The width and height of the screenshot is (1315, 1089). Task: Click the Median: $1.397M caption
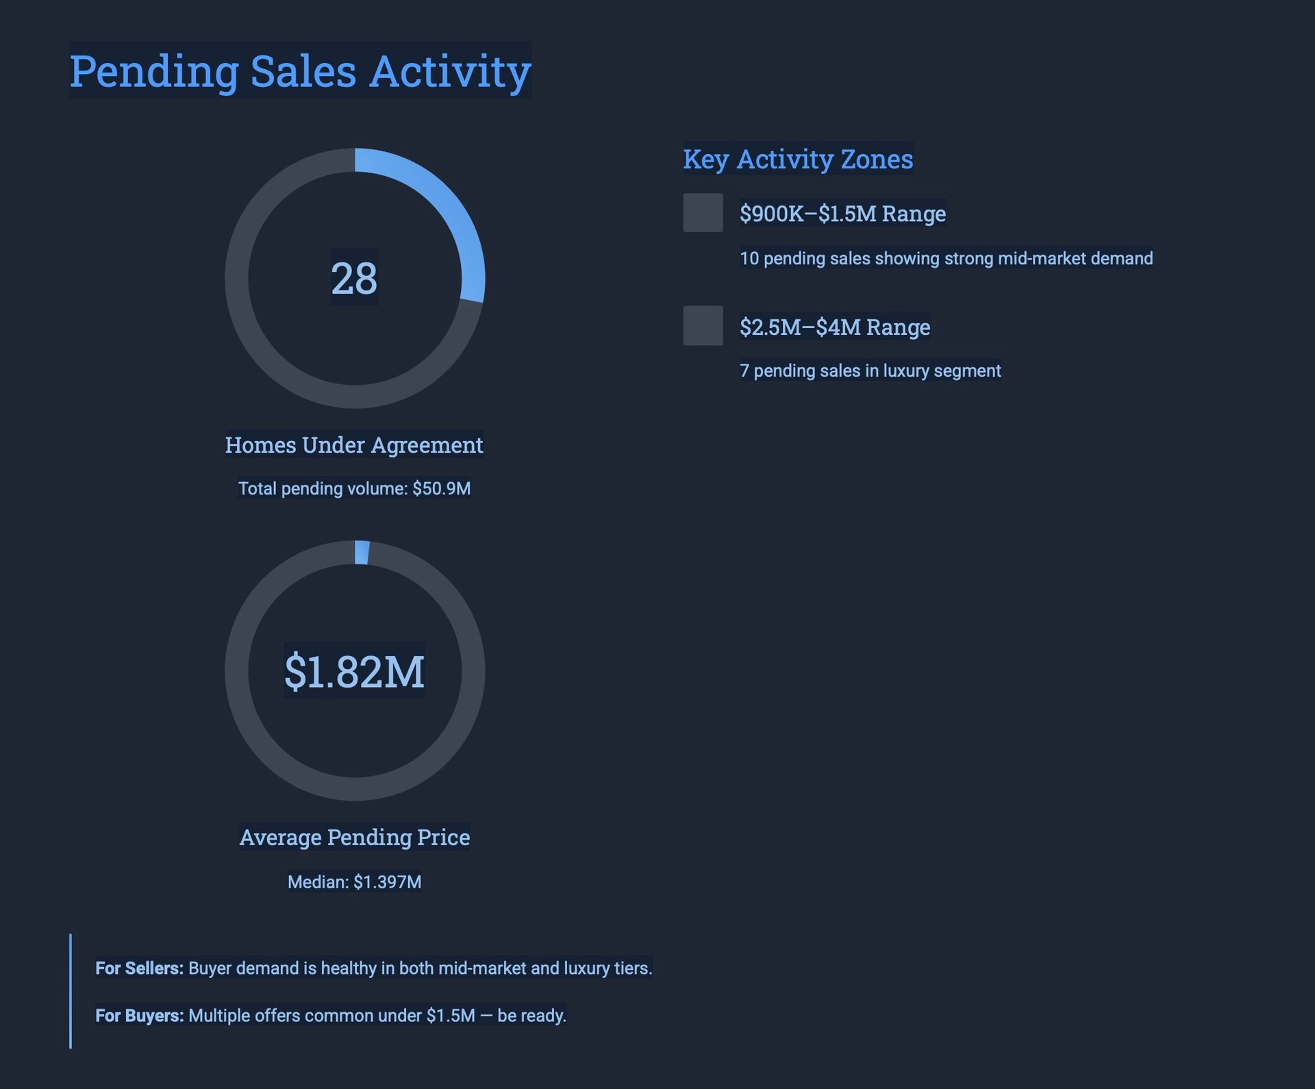click(x=354, y=881)
